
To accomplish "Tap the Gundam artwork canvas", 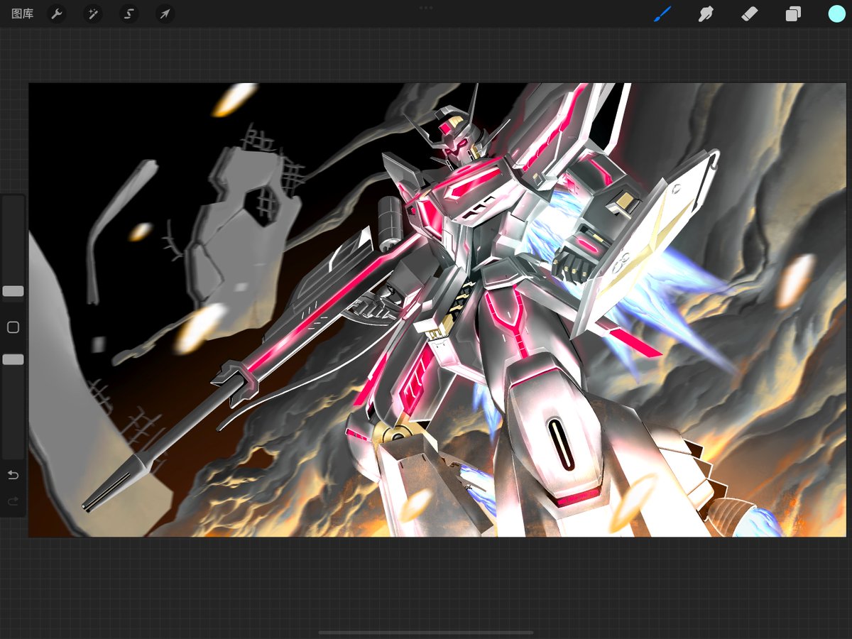I will click(x=437, y=310).
